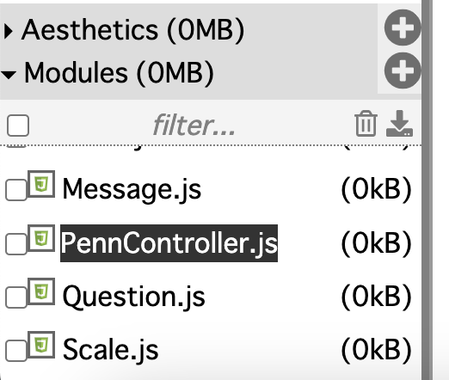Screen dimensions: 449x380
Task: Click the vertical gray scrollbar on right
Action: point(427,190)
